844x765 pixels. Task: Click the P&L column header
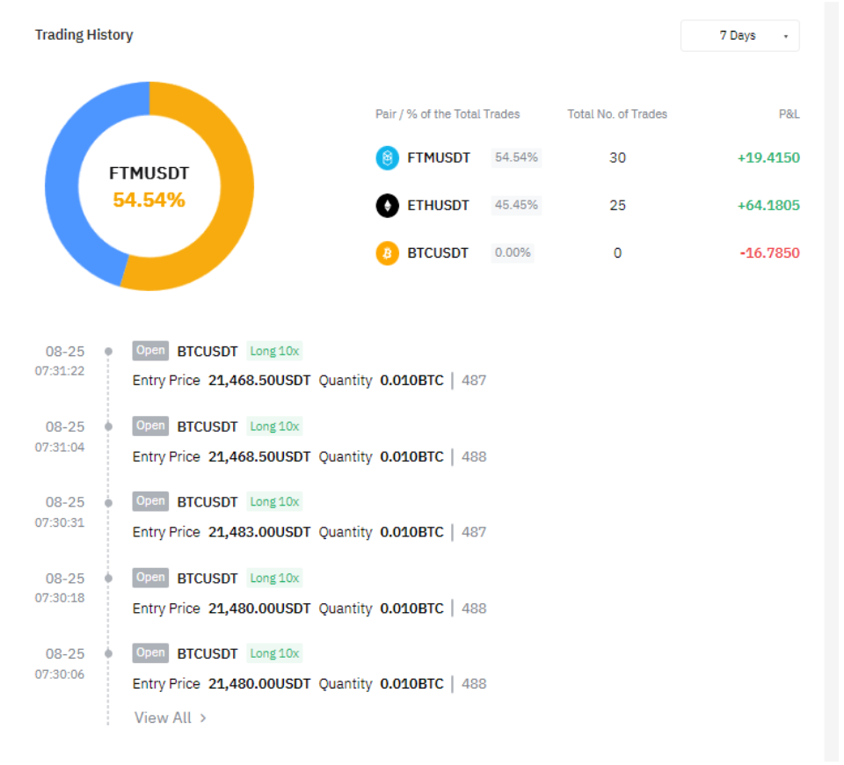point(789,114)
